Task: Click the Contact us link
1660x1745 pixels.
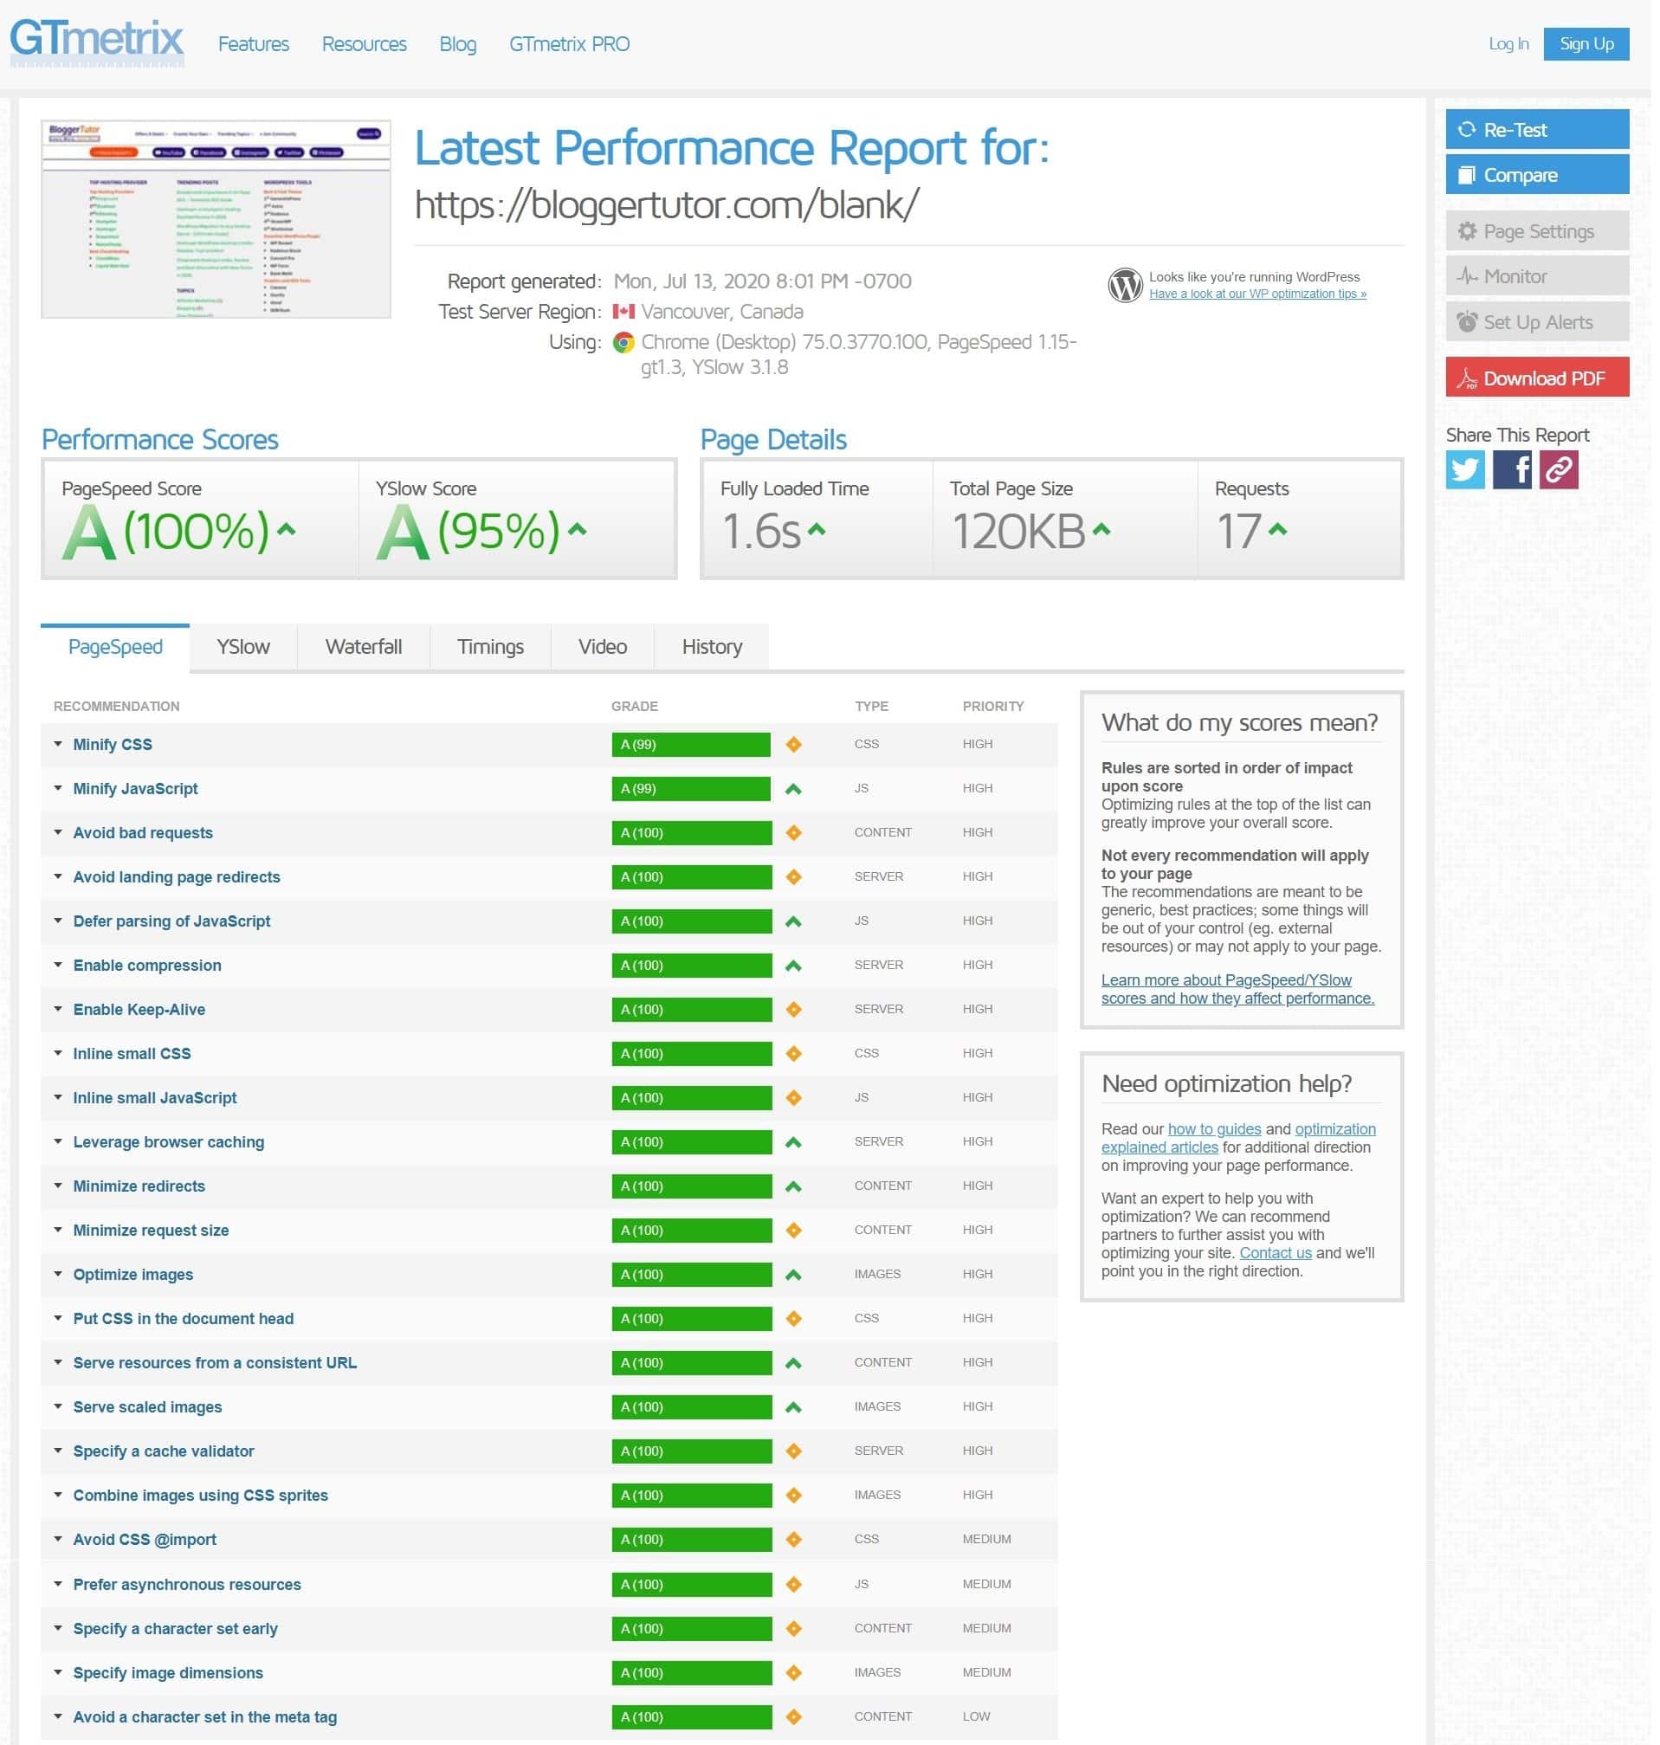Action: click(1275, 1253)
